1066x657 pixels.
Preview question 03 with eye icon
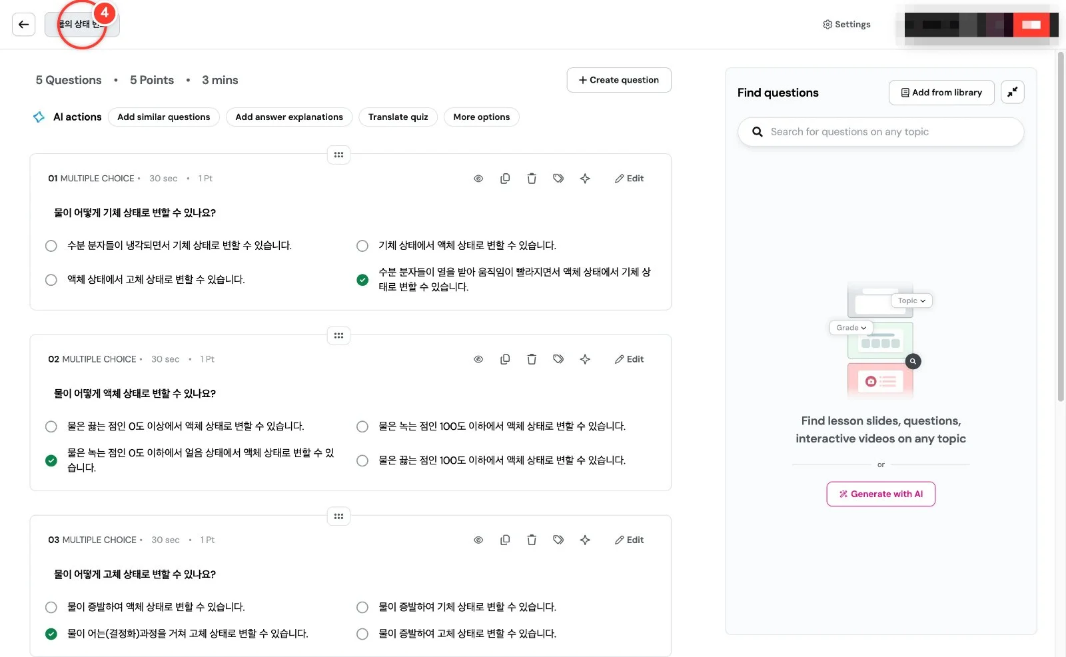[x=478, y=540]
